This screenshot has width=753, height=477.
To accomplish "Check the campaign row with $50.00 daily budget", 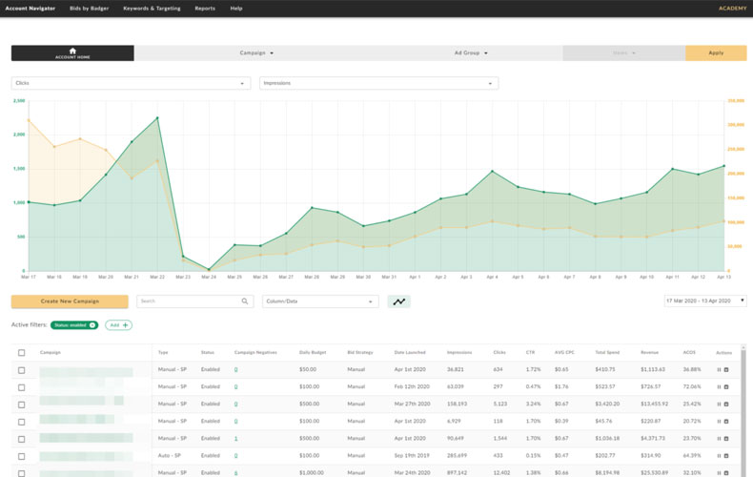I will click(x=22, y=370).
